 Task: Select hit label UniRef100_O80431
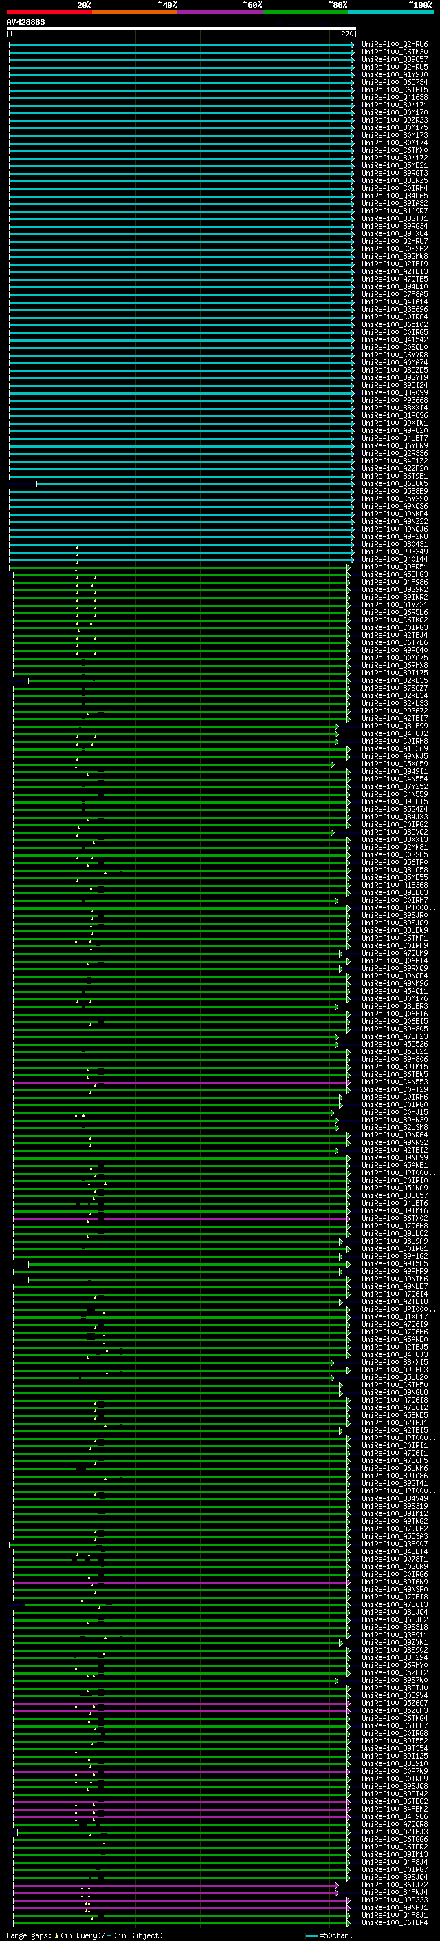[x=395, y=544]
